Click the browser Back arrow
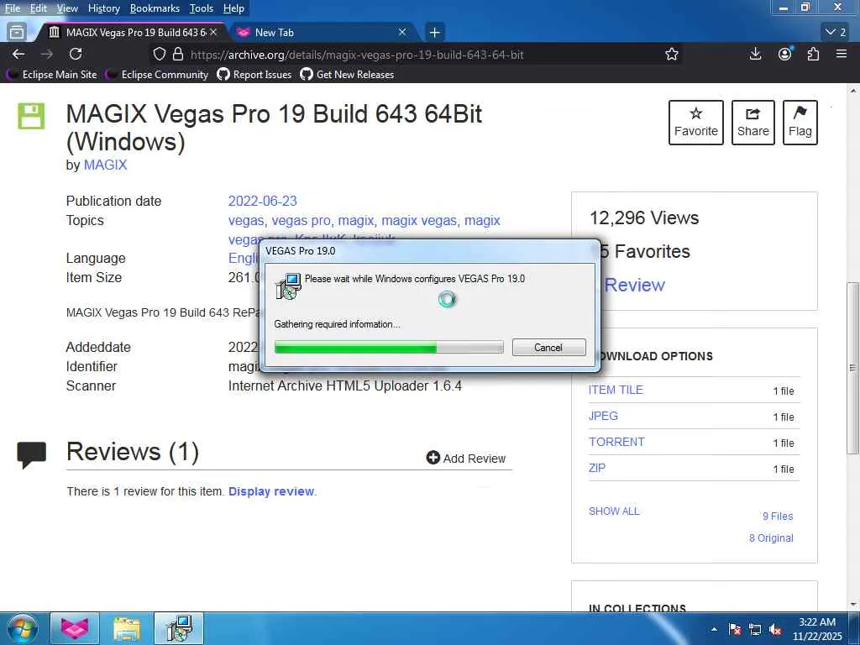860x645 pixels. pyautogui.click(x=18, y=54)
